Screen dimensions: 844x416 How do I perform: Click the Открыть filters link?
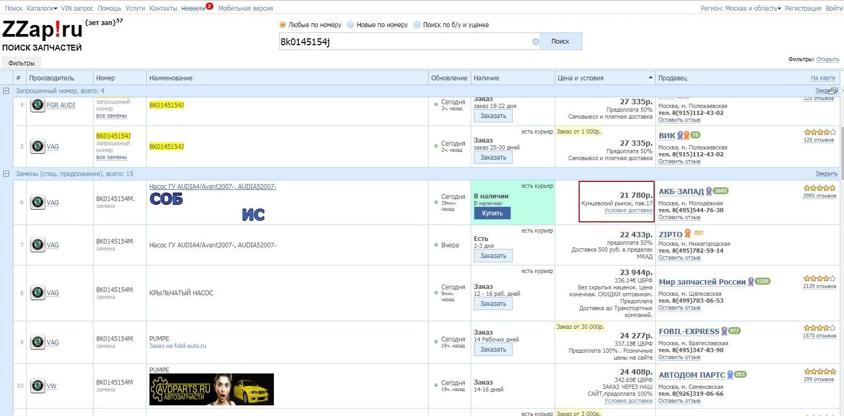coord(828,60)
